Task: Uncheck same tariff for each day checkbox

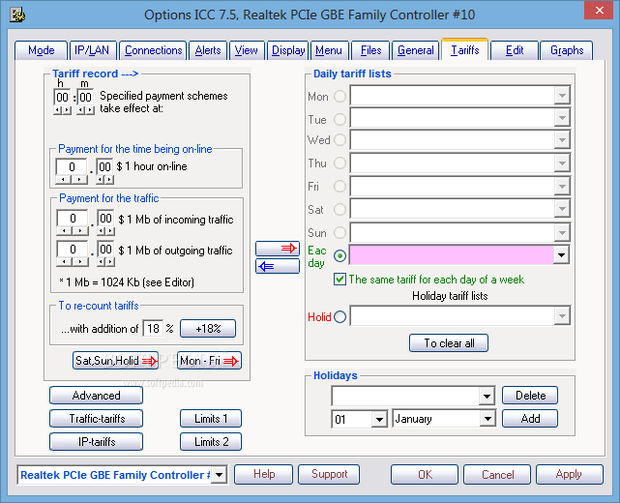Action: 340,280
